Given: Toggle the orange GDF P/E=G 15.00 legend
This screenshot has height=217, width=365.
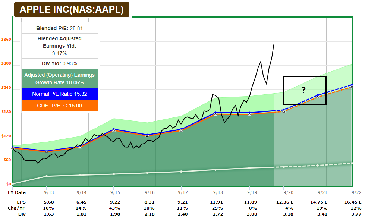Looking at the screenshot, I should (60, 106).
